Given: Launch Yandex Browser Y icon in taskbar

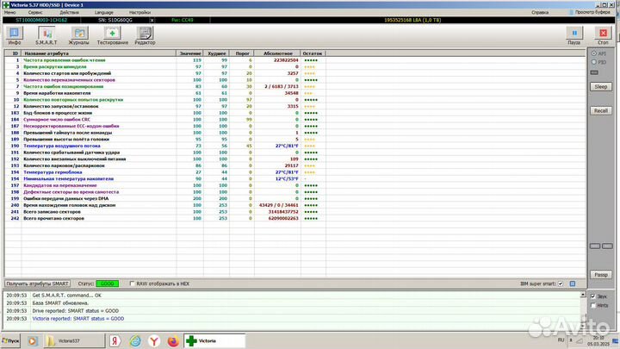Looking at the screenshot, I should click(x=154, y=340).
